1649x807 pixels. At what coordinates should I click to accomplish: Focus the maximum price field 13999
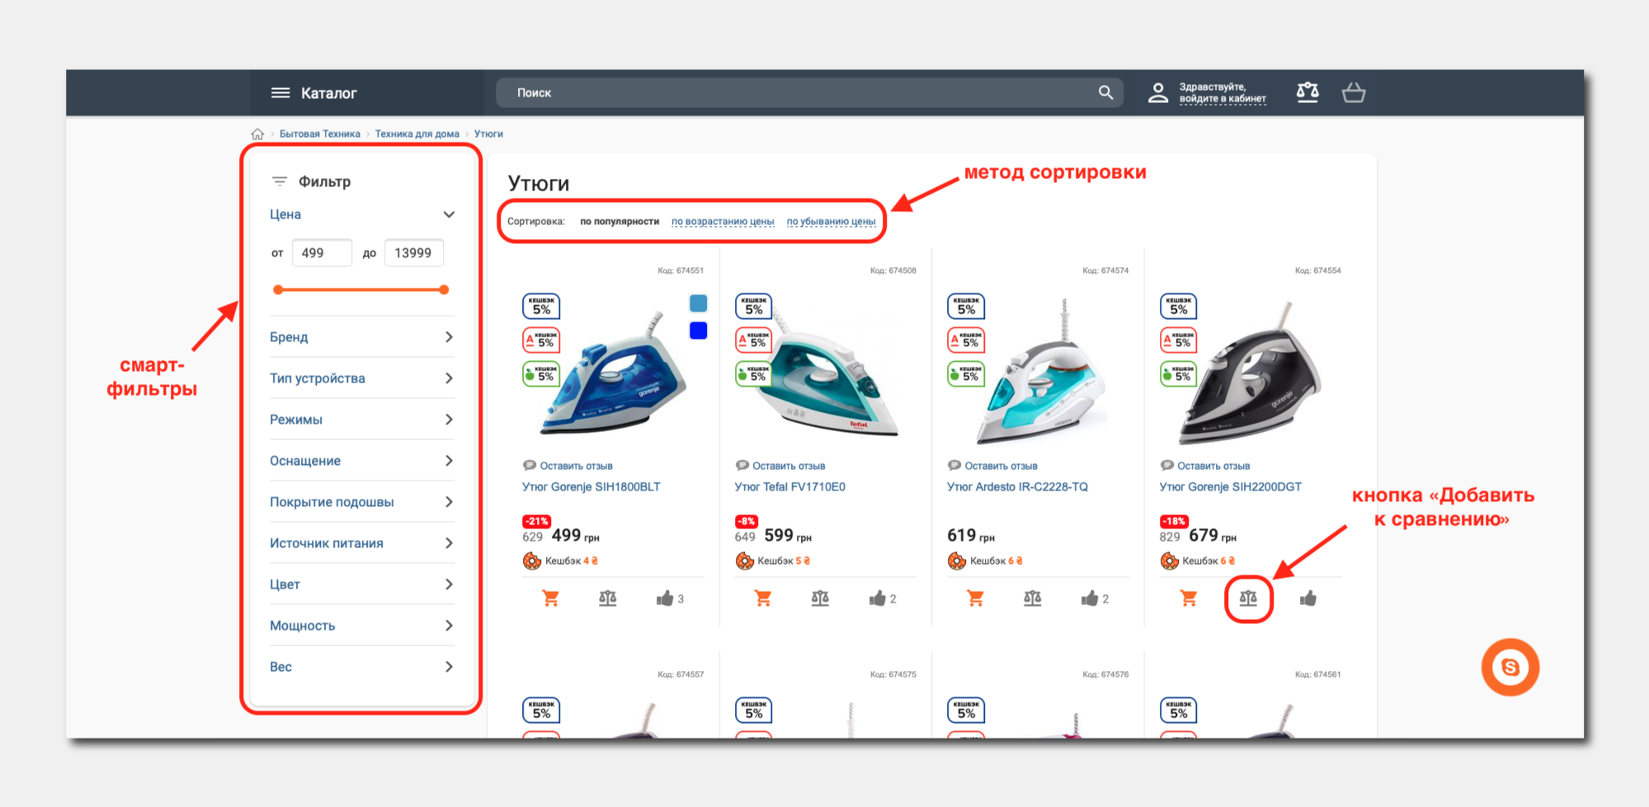414,253
